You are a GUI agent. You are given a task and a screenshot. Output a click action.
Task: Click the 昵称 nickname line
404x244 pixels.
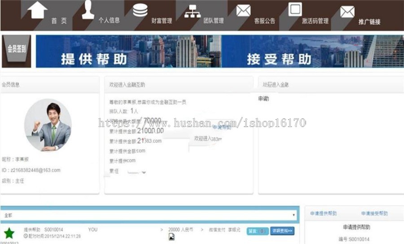[15, 159]
